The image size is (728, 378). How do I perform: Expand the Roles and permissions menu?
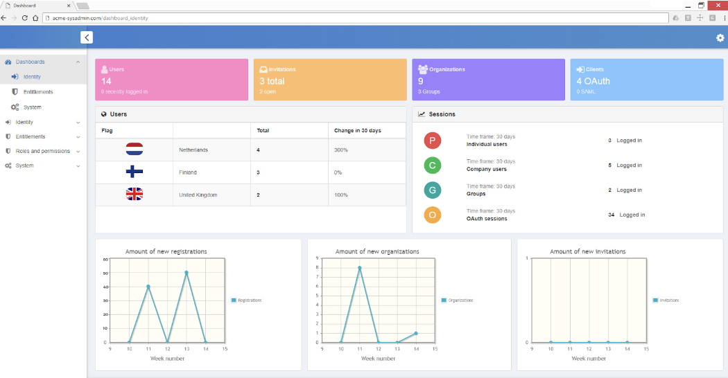pos(43,151)
